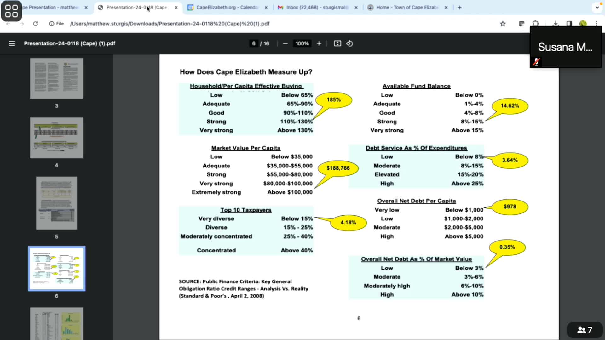
Task: Click the grid icon in top-left corner
Action: (11, 11)
